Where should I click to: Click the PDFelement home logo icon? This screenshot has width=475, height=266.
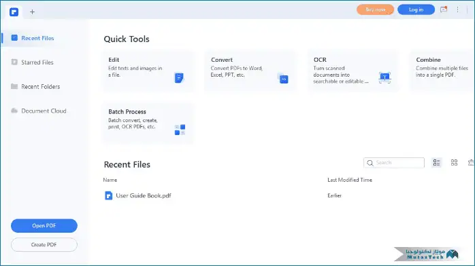(x=14, y=12)
